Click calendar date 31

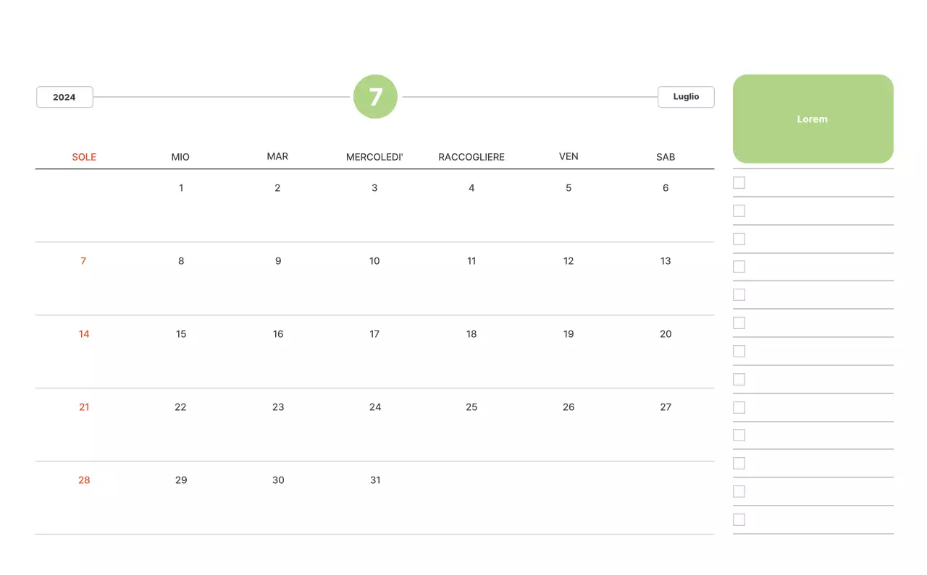375,480
